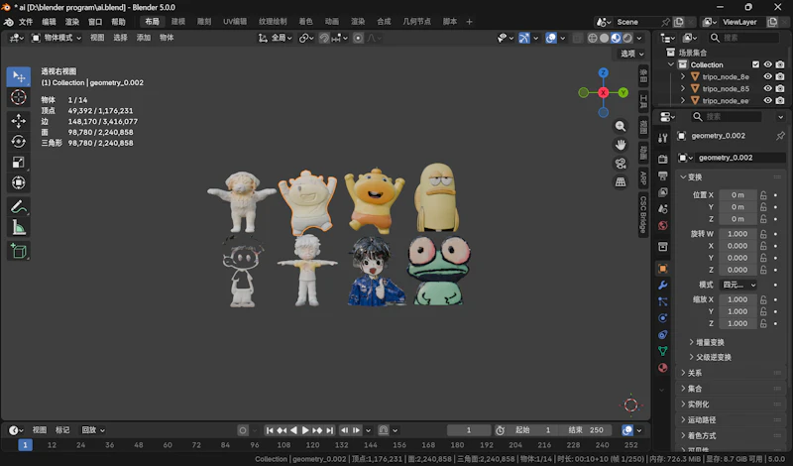This screenshot has height=466, width=793.
Task: Expand tripo_node_8e tree item
Action: [x=683, y=77]
